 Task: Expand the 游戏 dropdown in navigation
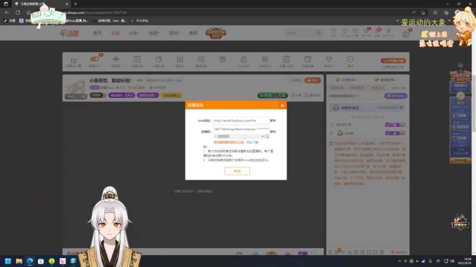pos(174,33)
